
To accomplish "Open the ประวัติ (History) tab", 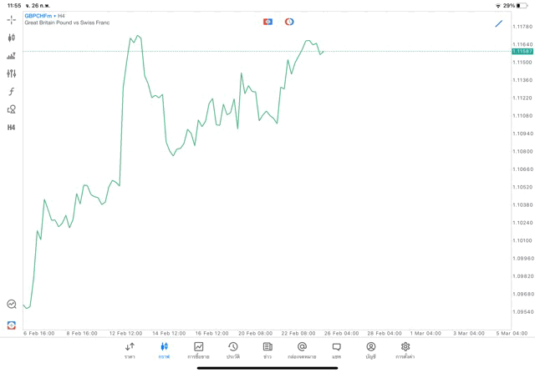I will [232, 350].
